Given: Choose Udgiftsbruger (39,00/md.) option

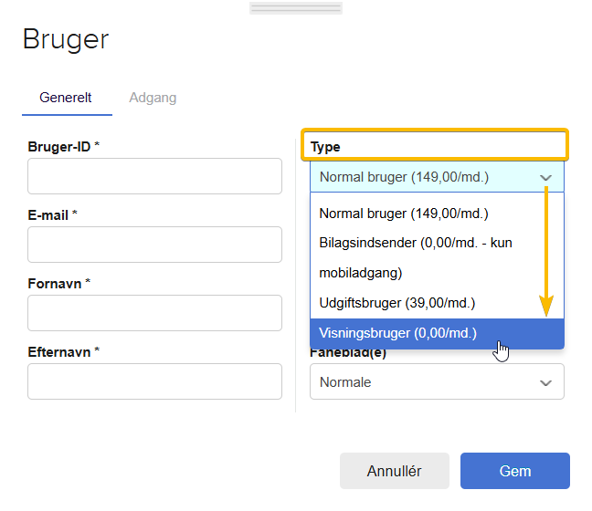Looking at the screenshot, I should [397, 302].
